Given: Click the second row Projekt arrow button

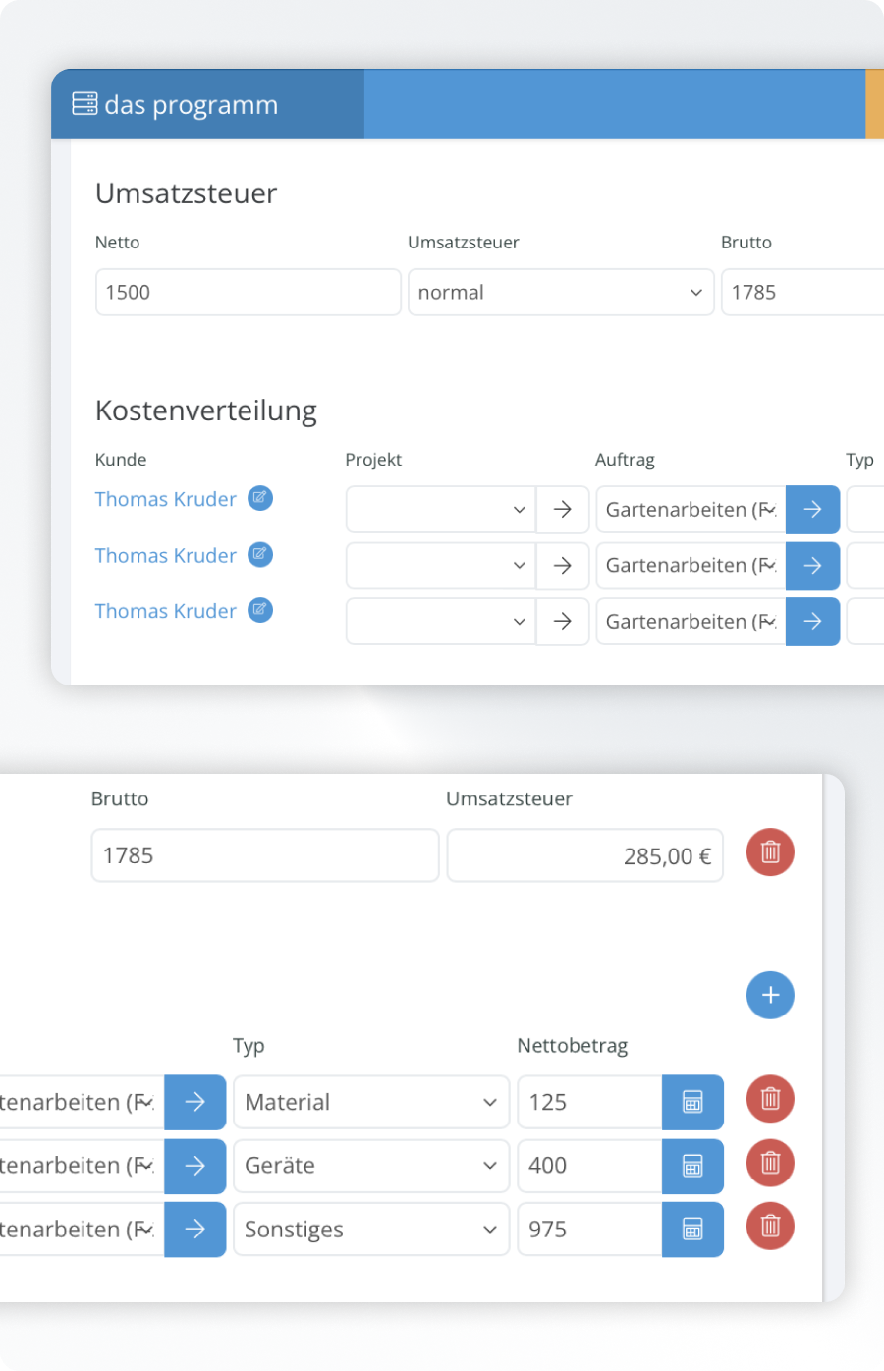Looking at the screenshot, I should click(x=563, y=566).
